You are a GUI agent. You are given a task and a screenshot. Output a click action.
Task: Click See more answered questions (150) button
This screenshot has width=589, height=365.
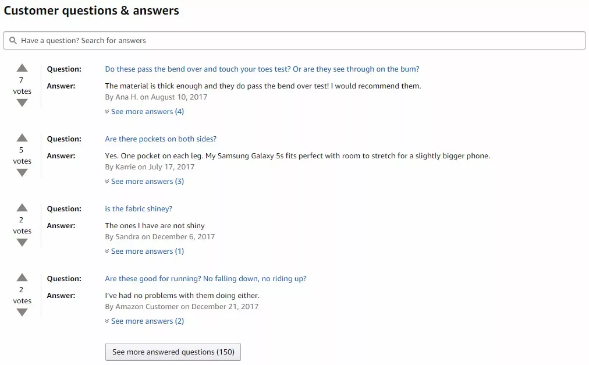tap(173, 352)
